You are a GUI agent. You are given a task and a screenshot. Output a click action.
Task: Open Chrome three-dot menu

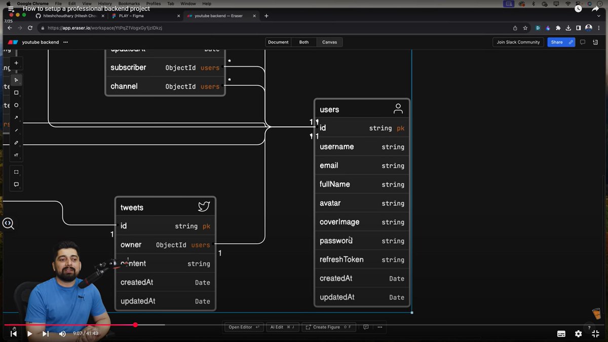(x=599, y=28)
